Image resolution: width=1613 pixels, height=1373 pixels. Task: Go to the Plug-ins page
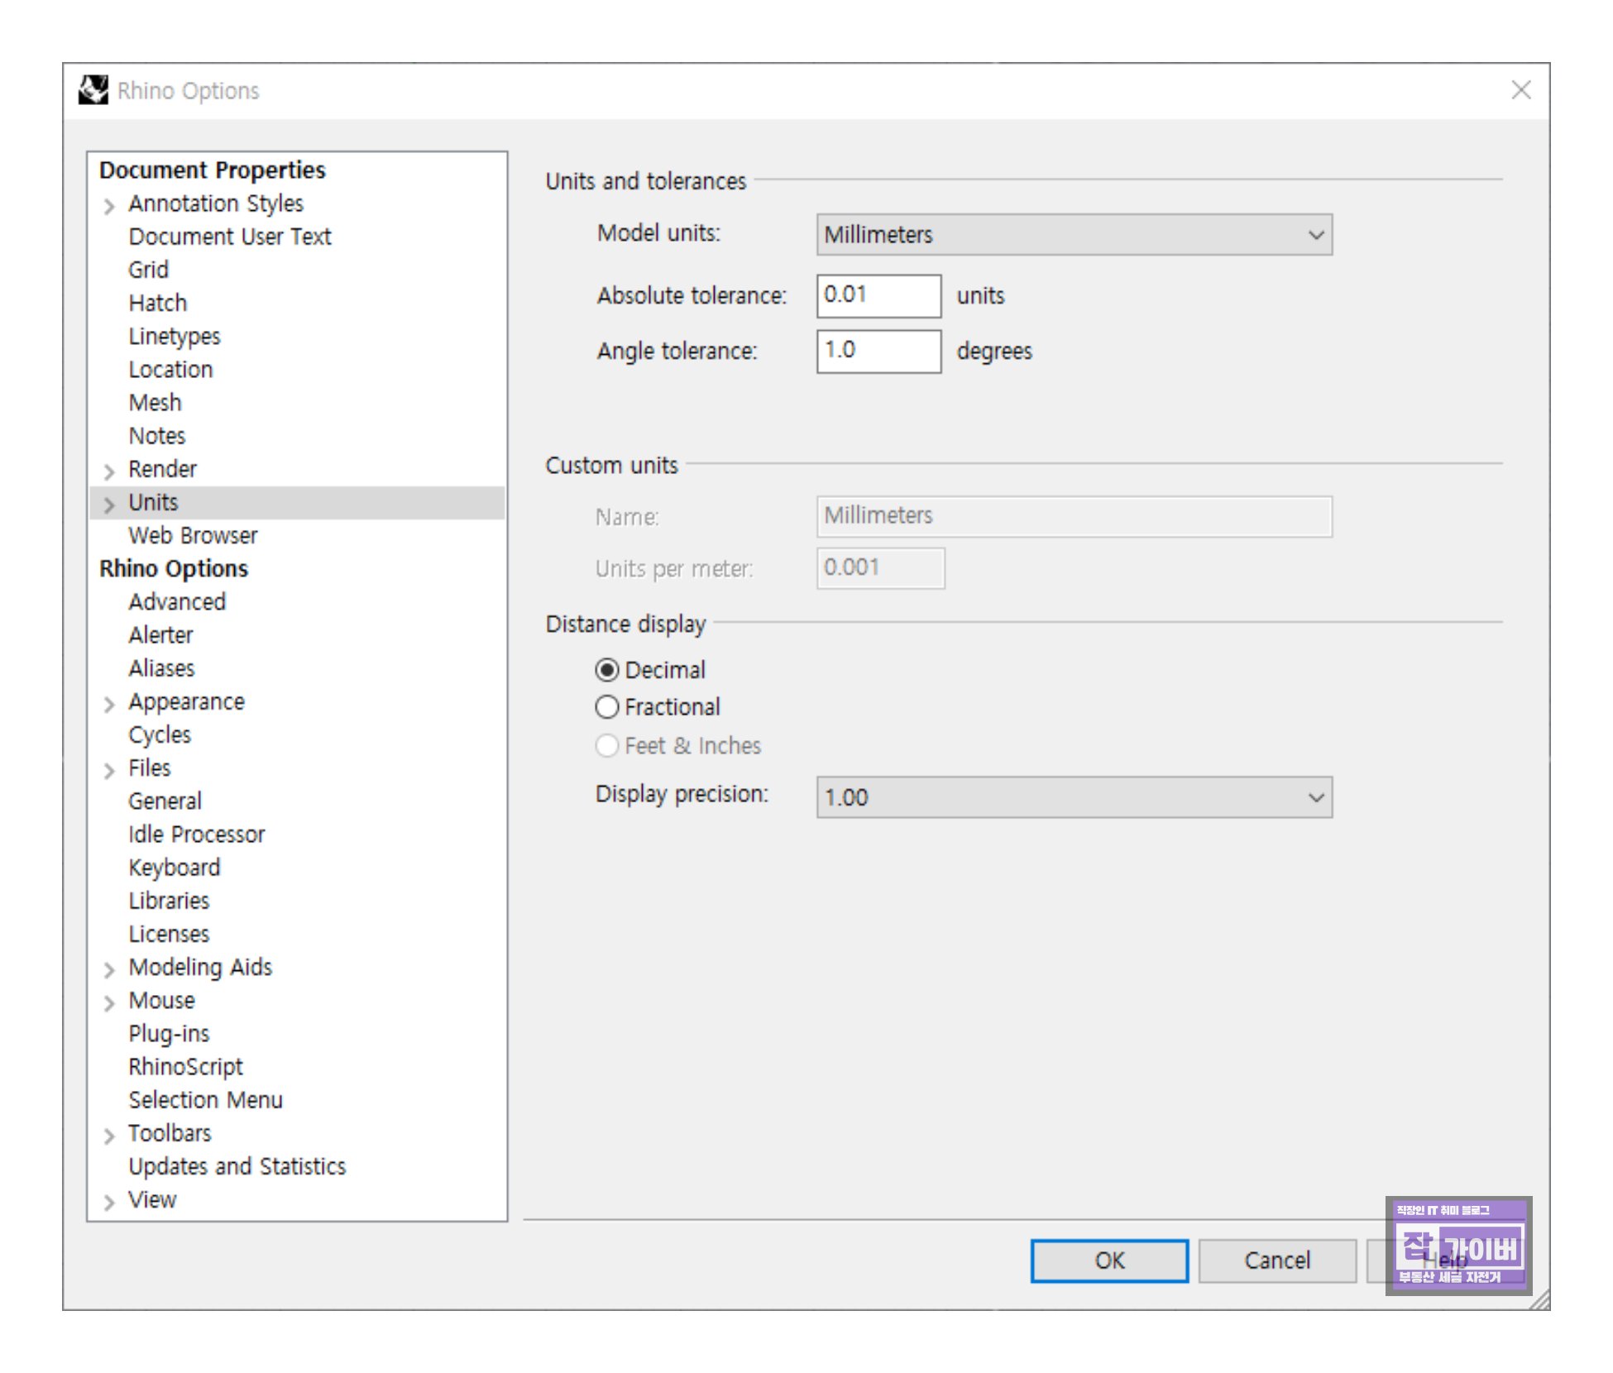point(169,1033)
